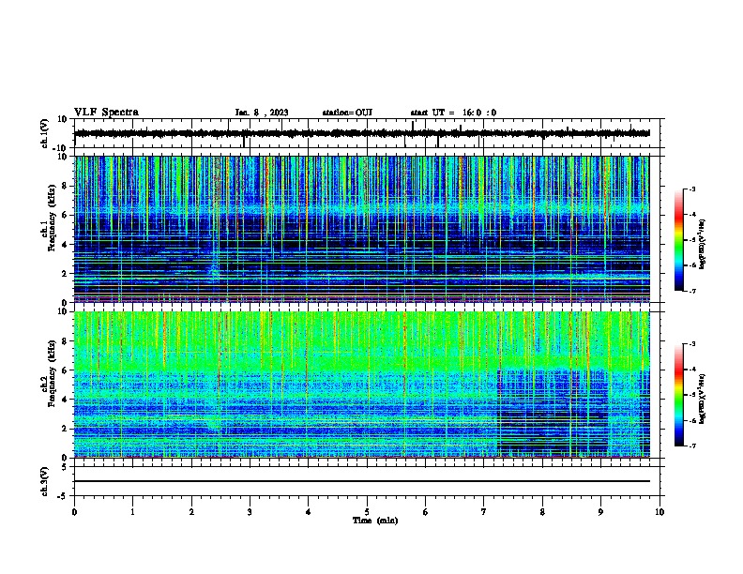Click the "-10" tick on ch.1(V) axis

point(61,148)
